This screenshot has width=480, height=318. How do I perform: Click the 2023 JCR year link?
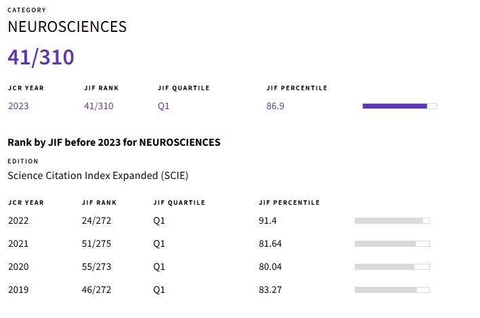pos(18,106)
